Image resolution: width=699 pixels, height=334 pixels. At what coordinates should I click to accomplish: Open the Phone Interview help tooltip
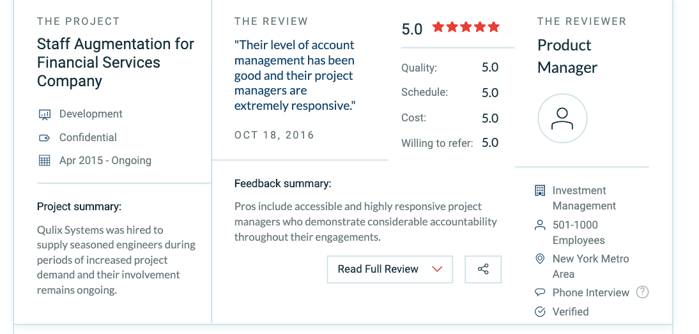643,292
